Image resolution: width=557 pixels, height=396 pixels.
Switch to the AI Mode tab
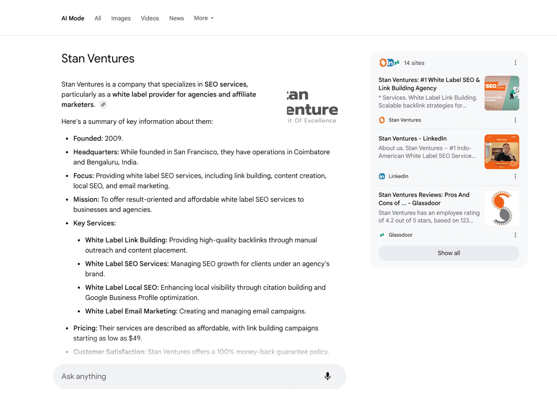click(x=73, y=18)
